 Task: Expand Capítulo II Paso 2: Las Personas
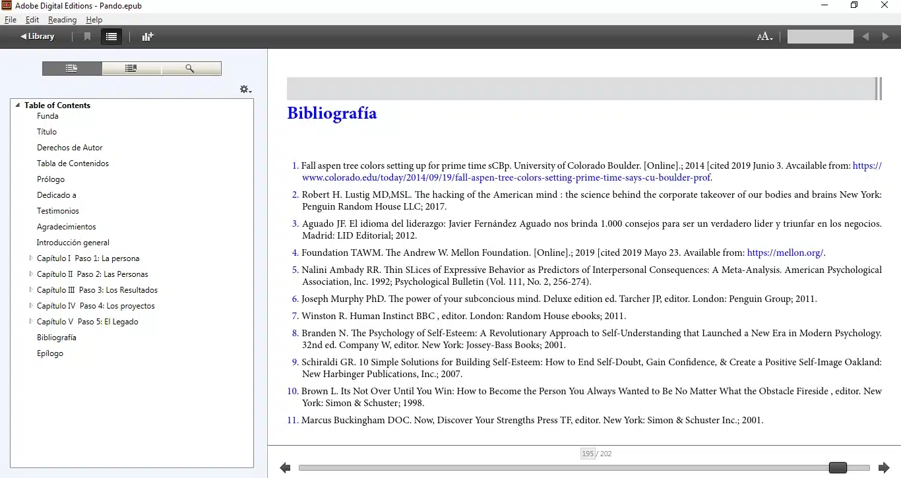click(31, 274)
